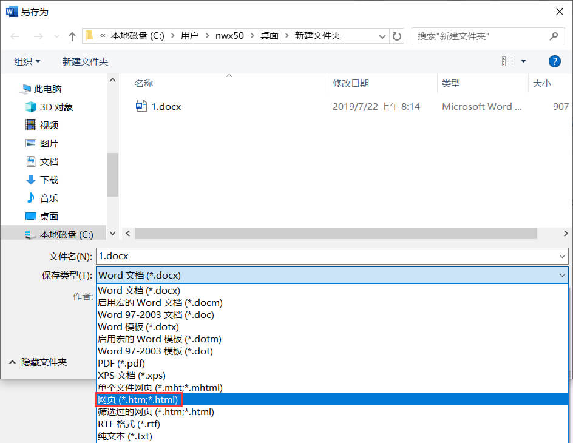Sort files by 修改日期 column header
This screenshot has width=573, height=443.
tap(351, 83)
